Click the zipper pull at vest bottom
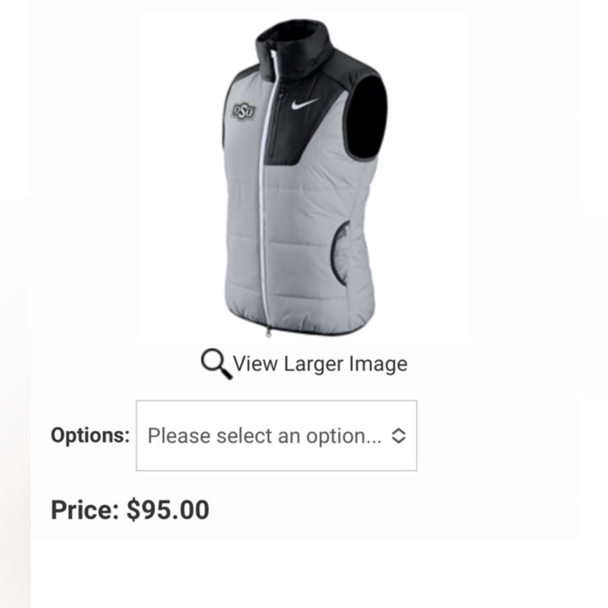 (268, 333)
